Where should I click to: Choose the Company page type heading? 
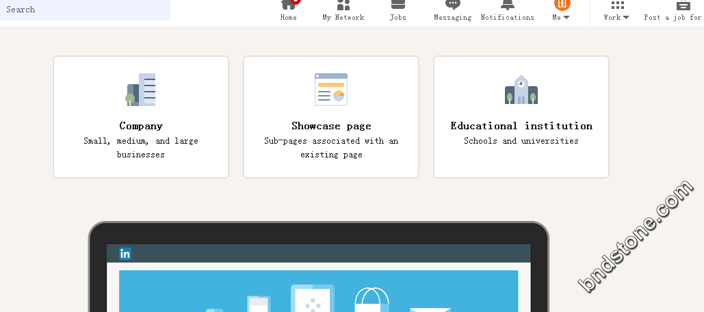(x=141, y=126)
